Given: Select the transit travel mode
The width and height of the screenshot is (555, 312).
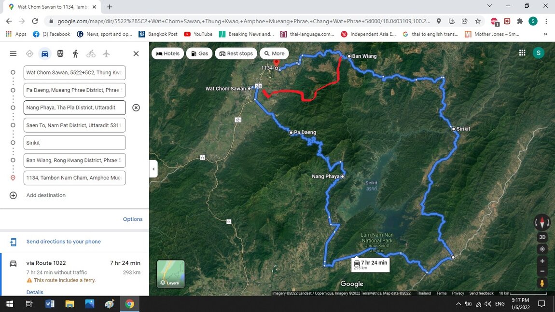Looking at the screenshot, I should click(x=60, y=54).
